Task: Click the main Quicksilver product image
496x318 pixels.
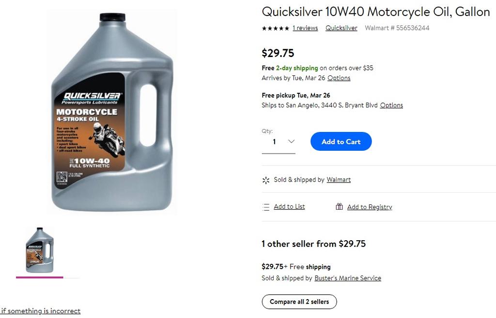Action: [x=112, y=112]
